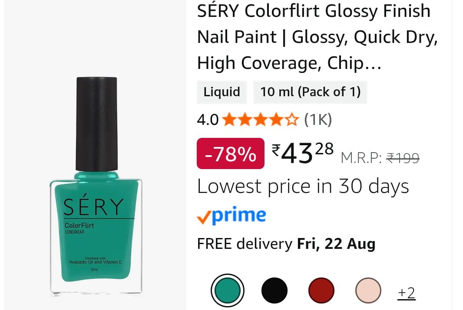This screenshot has height=310, width=463.
Task: Open the (1K) reviews count
Action: pos(318,120)
